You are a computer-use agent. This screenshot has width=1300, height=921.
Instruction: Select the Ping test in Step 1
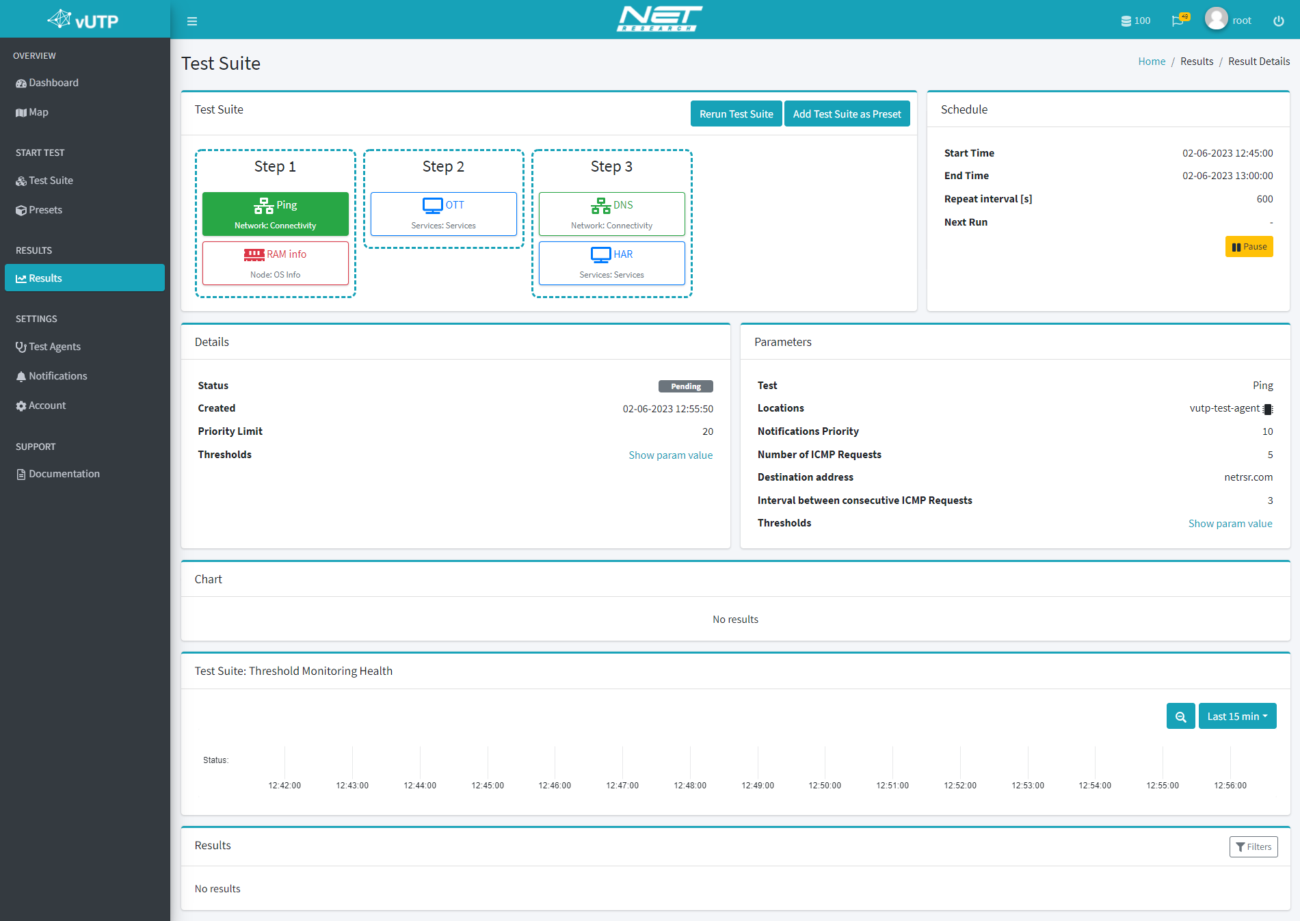tap(276, 214)
